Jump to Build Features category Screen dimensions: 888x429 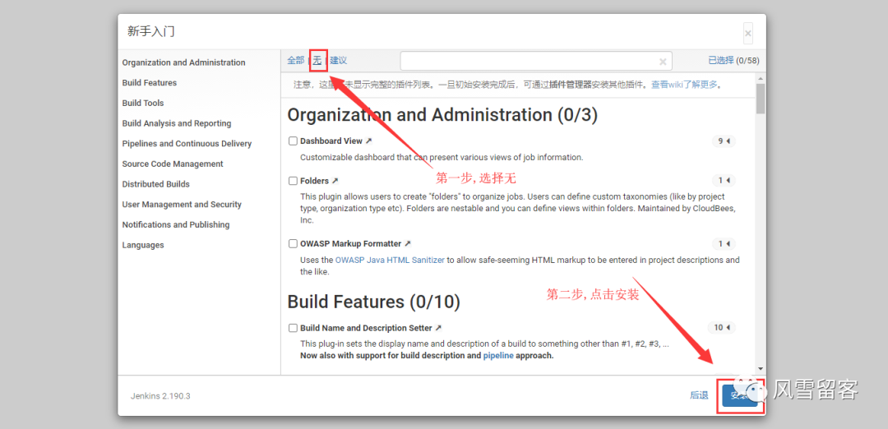tap(150, 83)
